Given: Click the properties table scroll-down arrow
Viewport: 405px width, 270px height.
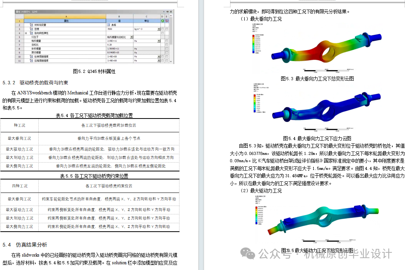Looking at the screenshot, I should point(171,61).
